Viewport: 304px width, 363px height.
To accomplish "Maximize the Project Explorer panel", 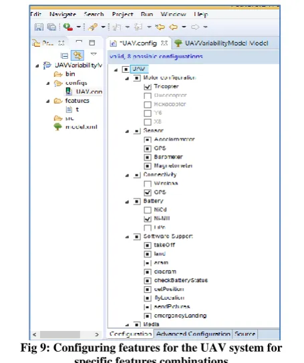I will (92, 43).
